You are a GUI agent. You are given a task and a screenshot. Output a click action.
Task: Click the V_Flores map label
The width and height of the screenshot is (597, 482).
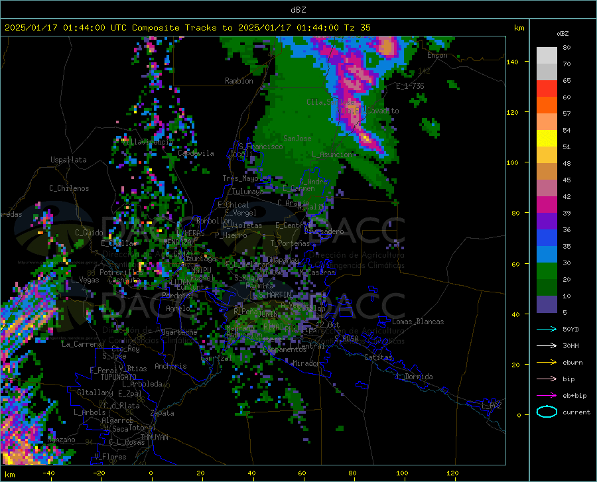(x=110, y=457)
